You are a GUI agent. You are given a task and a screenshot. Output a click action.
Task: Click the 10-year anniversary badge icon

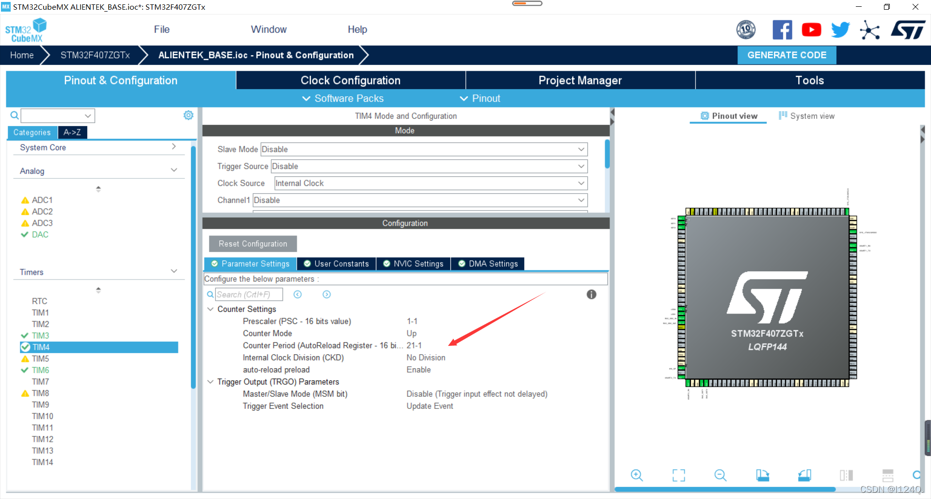coord(746,30)
